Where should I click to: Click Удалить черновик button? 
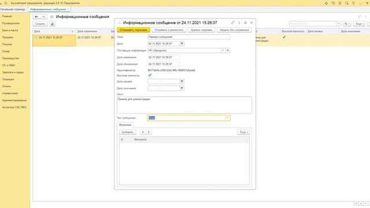201,30
